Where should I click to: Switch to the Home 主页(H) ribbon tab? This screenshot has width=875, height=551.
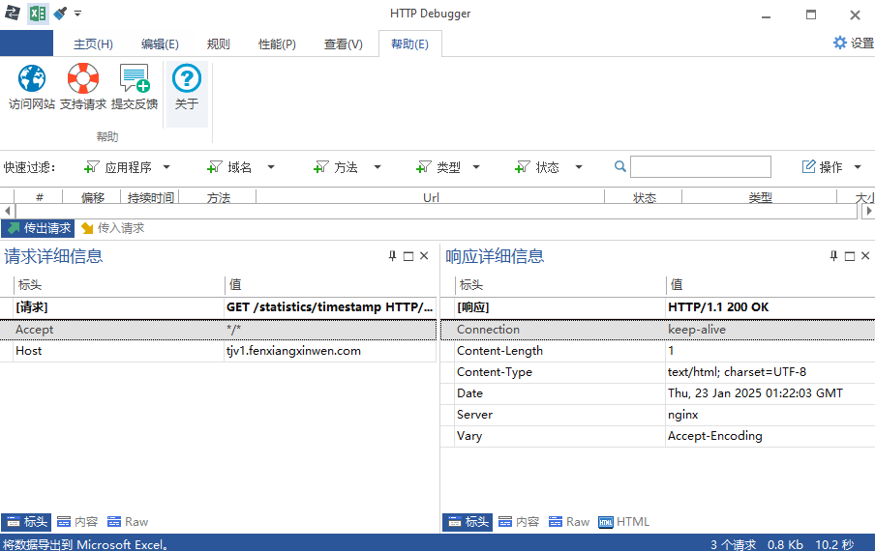(93, 44)
